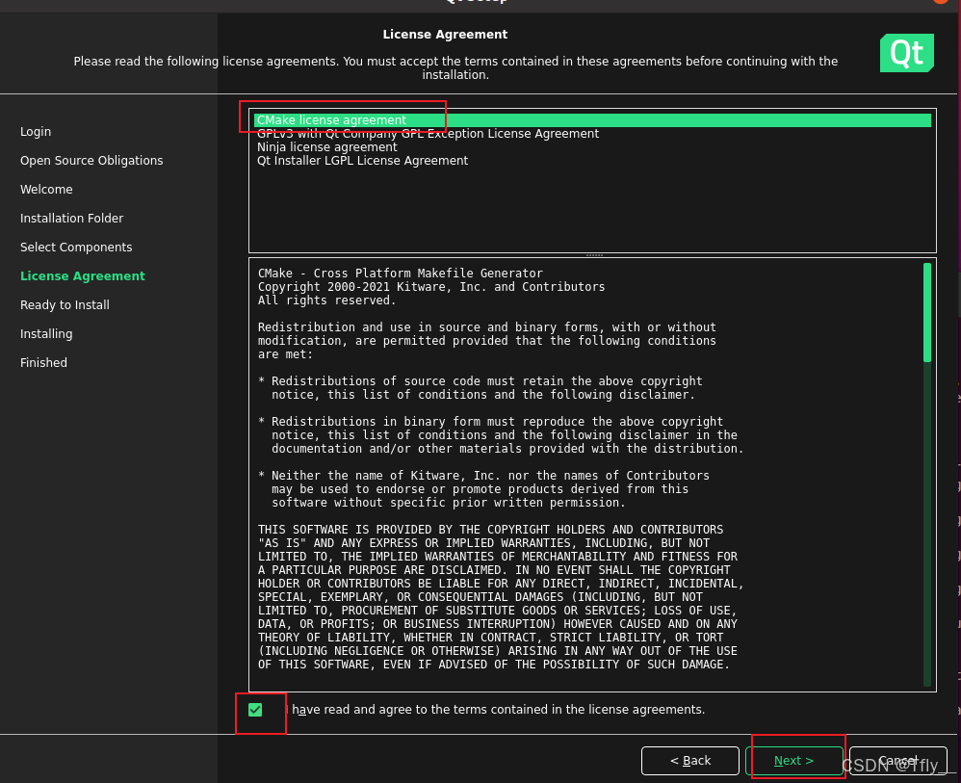Open the Login step in sidebar
This screenshot has height=783, width=961.
(x=36, y=132)
